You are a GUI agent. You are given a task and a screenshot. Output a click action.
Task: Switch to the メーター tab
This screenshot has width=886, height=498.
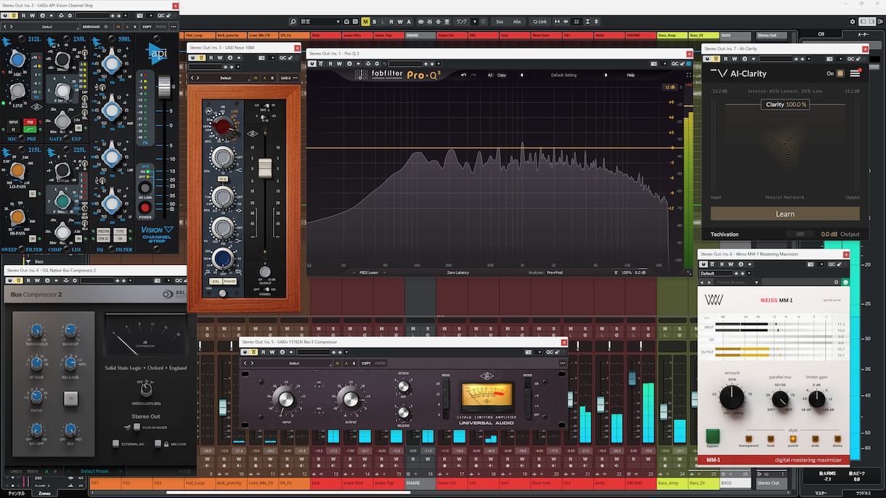[x=863, y=34]
